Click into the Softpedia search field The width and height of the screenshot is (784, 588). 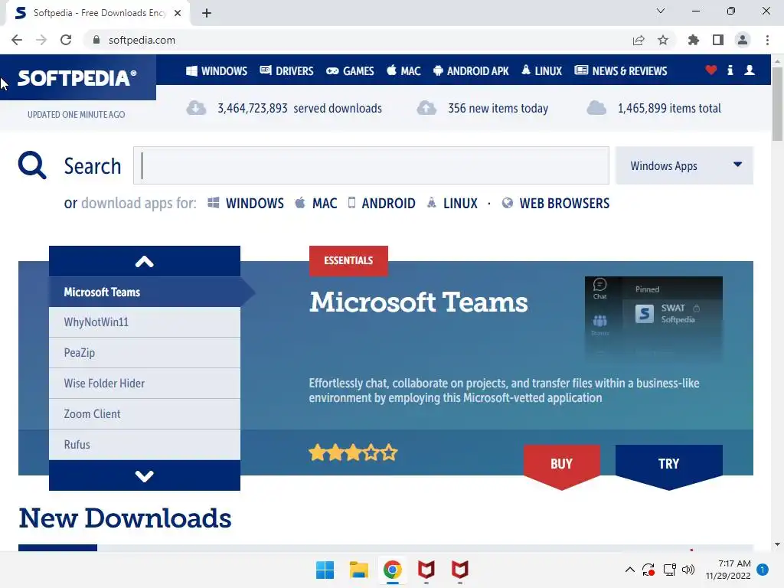point(371,165)
